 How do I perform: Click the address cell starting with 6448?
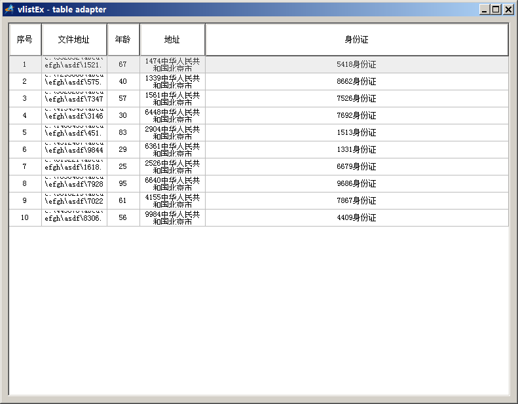coord(172,116)
